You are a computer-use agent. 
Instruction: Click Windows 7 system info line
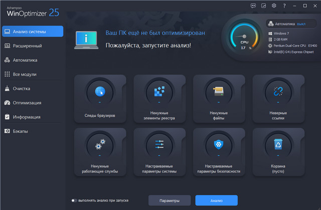[x=279, y=33]
